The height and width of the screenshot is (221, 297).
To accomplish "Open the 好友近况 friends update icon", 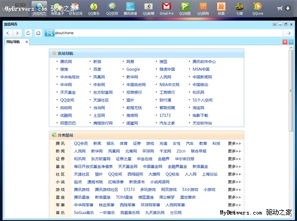I will [x=76, y=9].
